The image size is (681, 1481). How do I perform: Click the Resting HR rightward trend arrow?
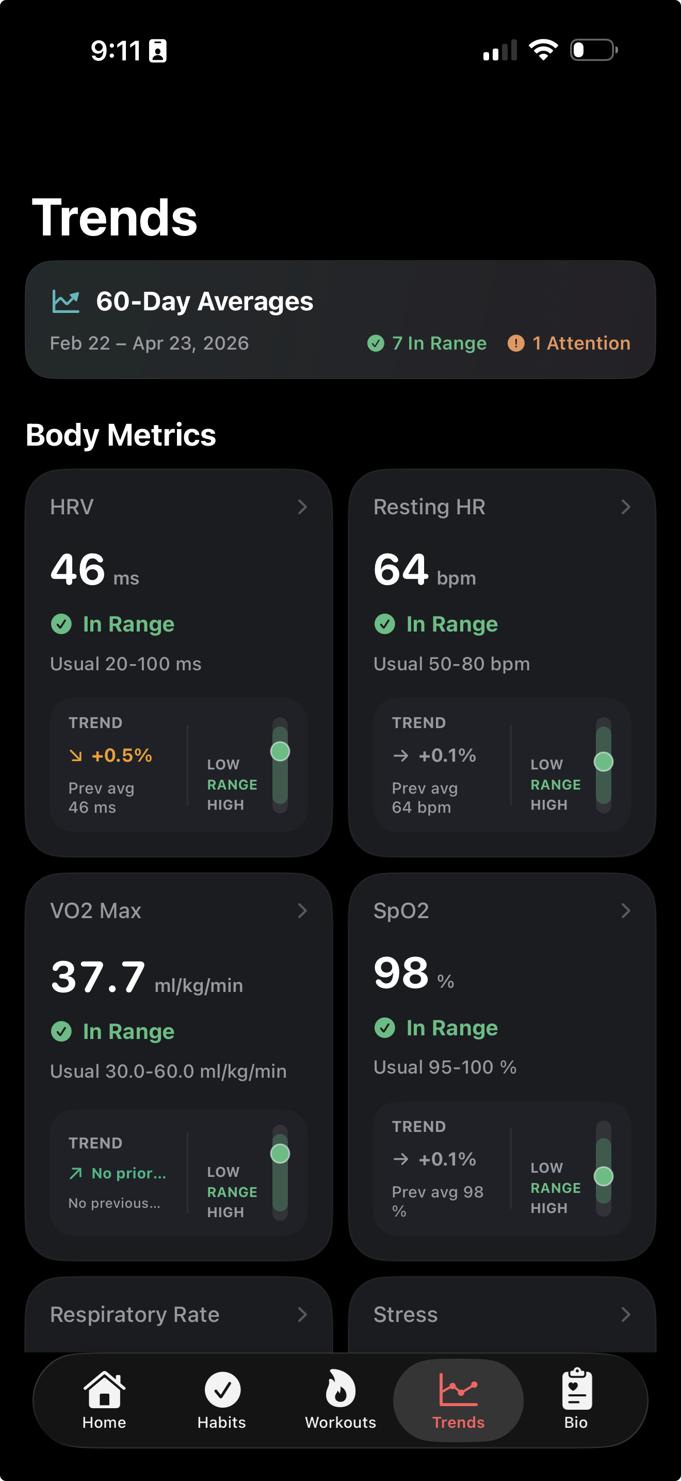click(x=400, y=756)
